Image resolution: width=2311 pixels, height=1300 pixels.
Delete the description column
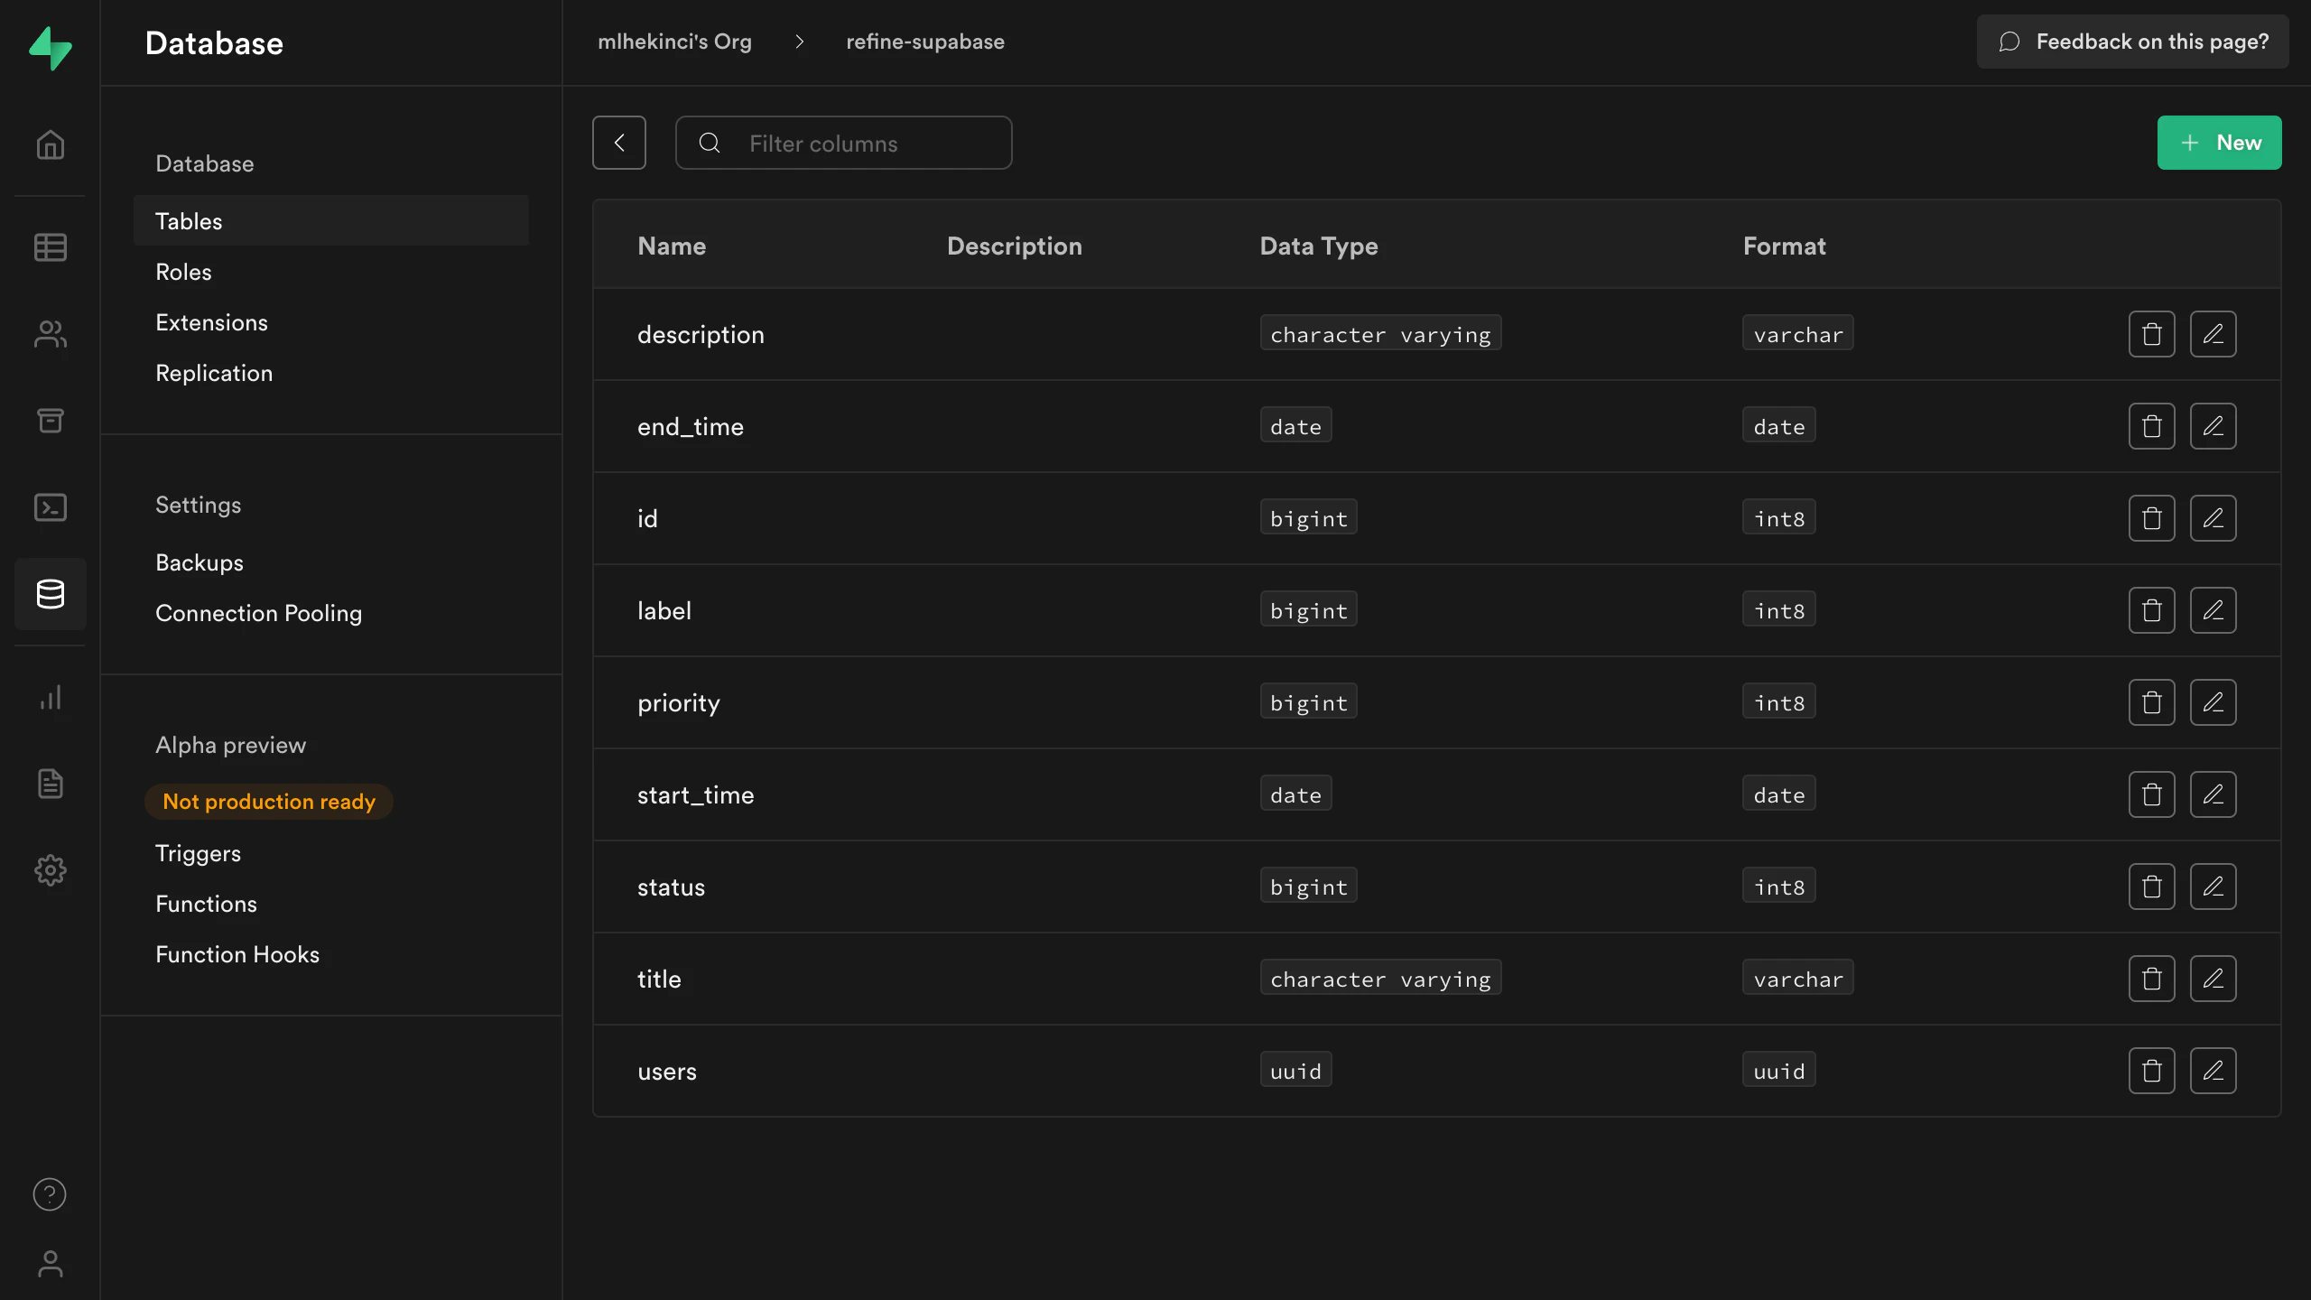2151,334
